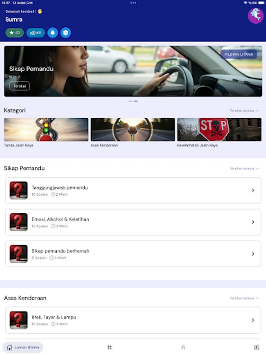The width and height of the screenshot is (266, 355).
Task: Open the Emosi, Alkohol & Keletihan quiz title
Action: 60,219
